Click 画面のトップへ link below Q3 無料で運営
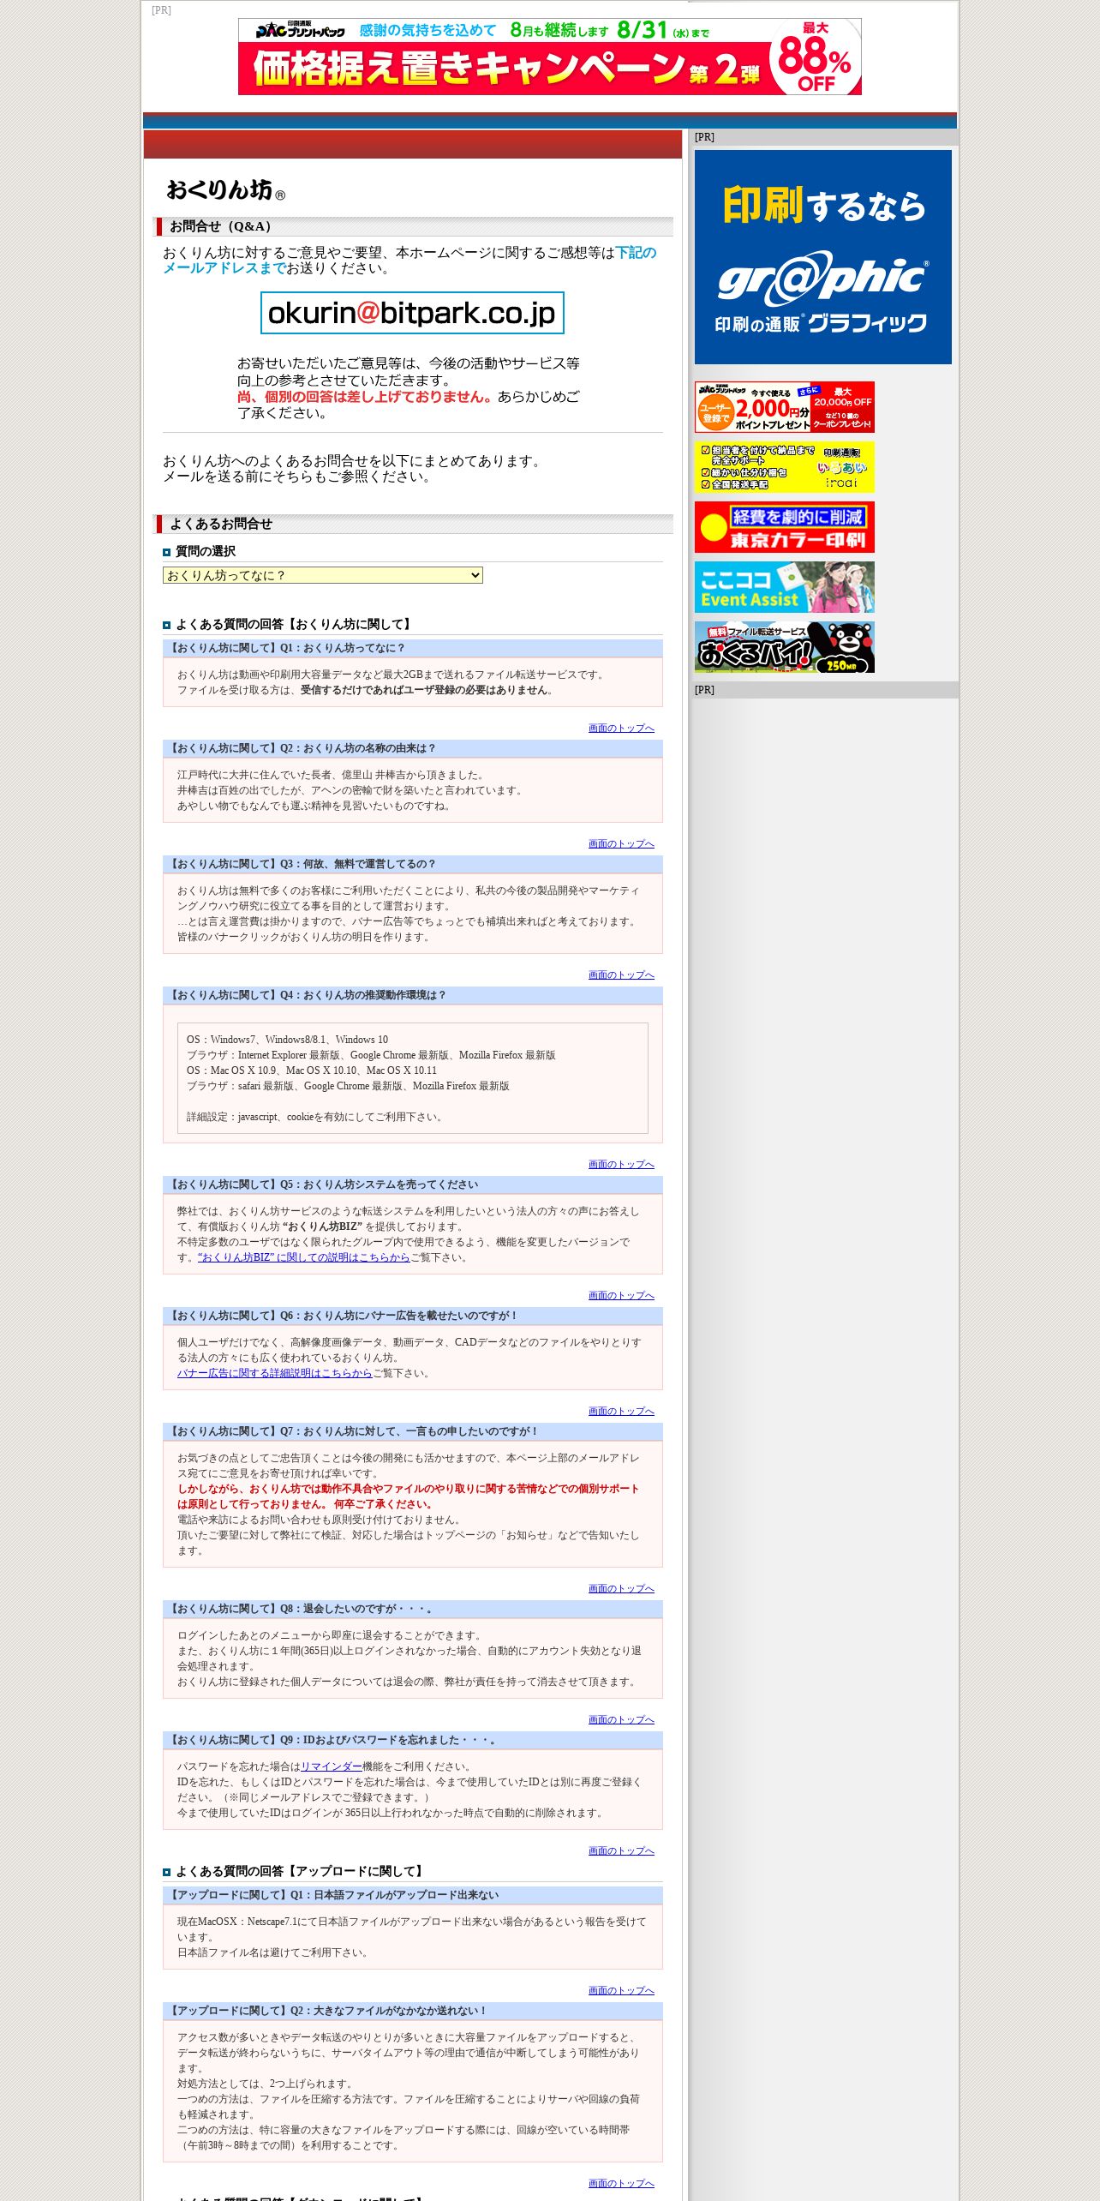The image size is (1100, 2201). (621, 975)
